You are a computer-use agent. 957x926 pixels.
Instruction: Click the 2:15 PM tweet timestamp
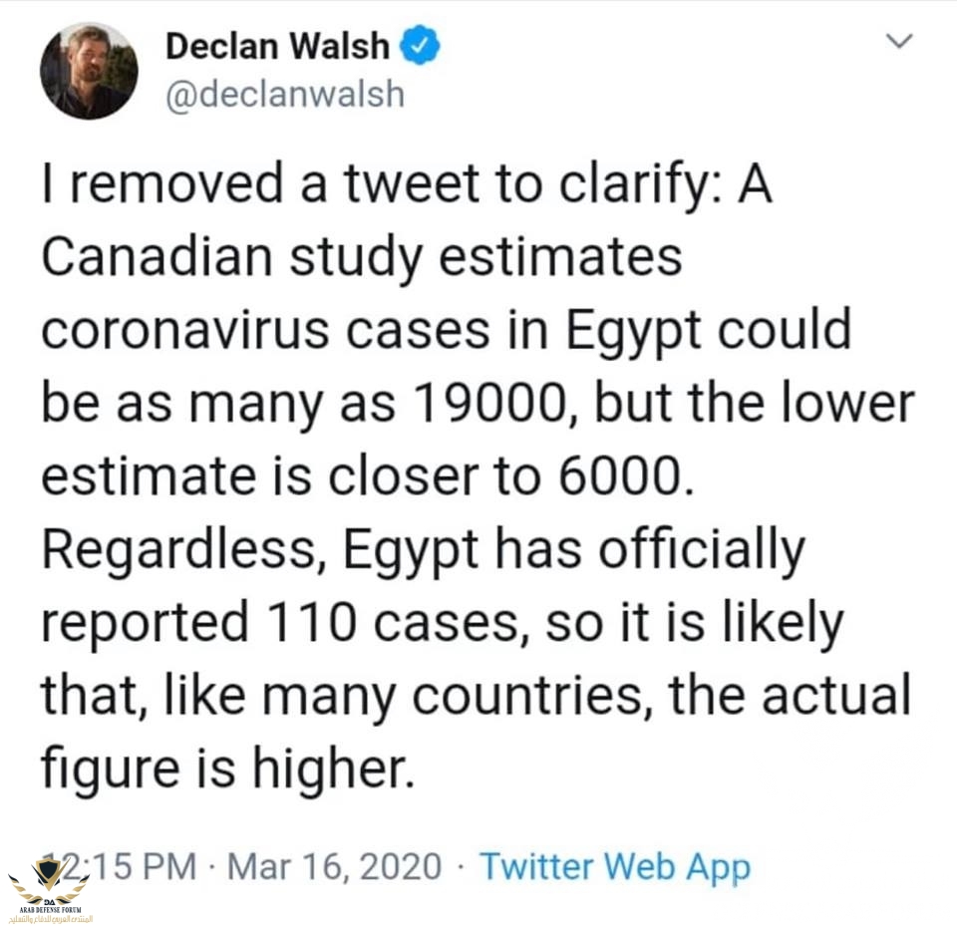pos(130,866)
